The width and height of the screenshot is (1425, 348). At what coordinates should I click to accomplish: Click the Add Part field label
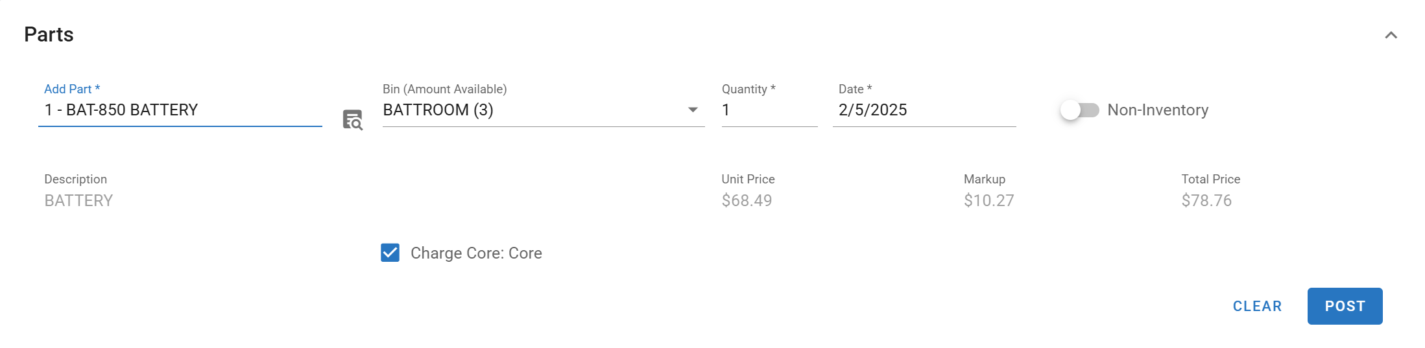pyautogui.click(x=71, y=89)
